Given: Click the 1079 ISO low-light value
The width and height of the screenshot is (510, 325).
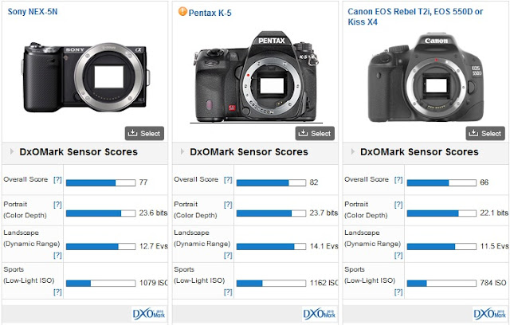Looking at the screenshot, I should coord(154,283).
